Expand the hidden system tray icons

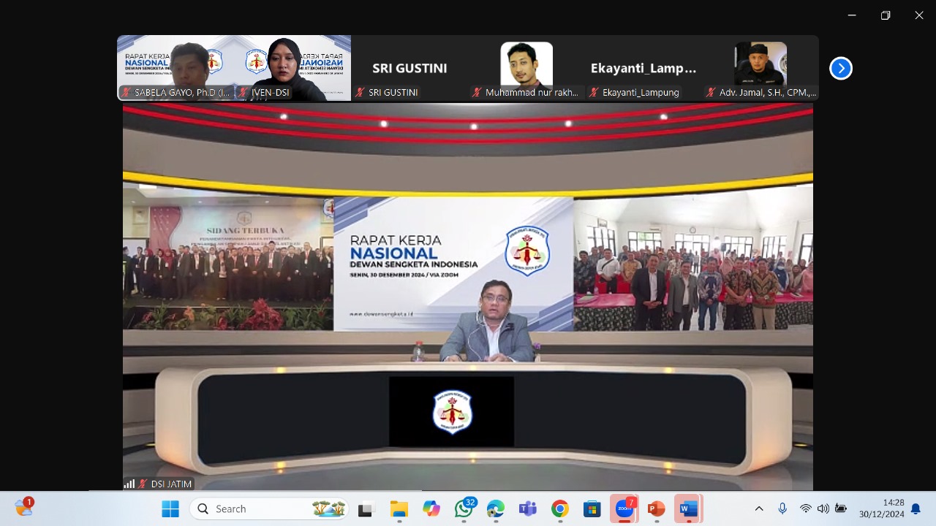coord(759,509)
